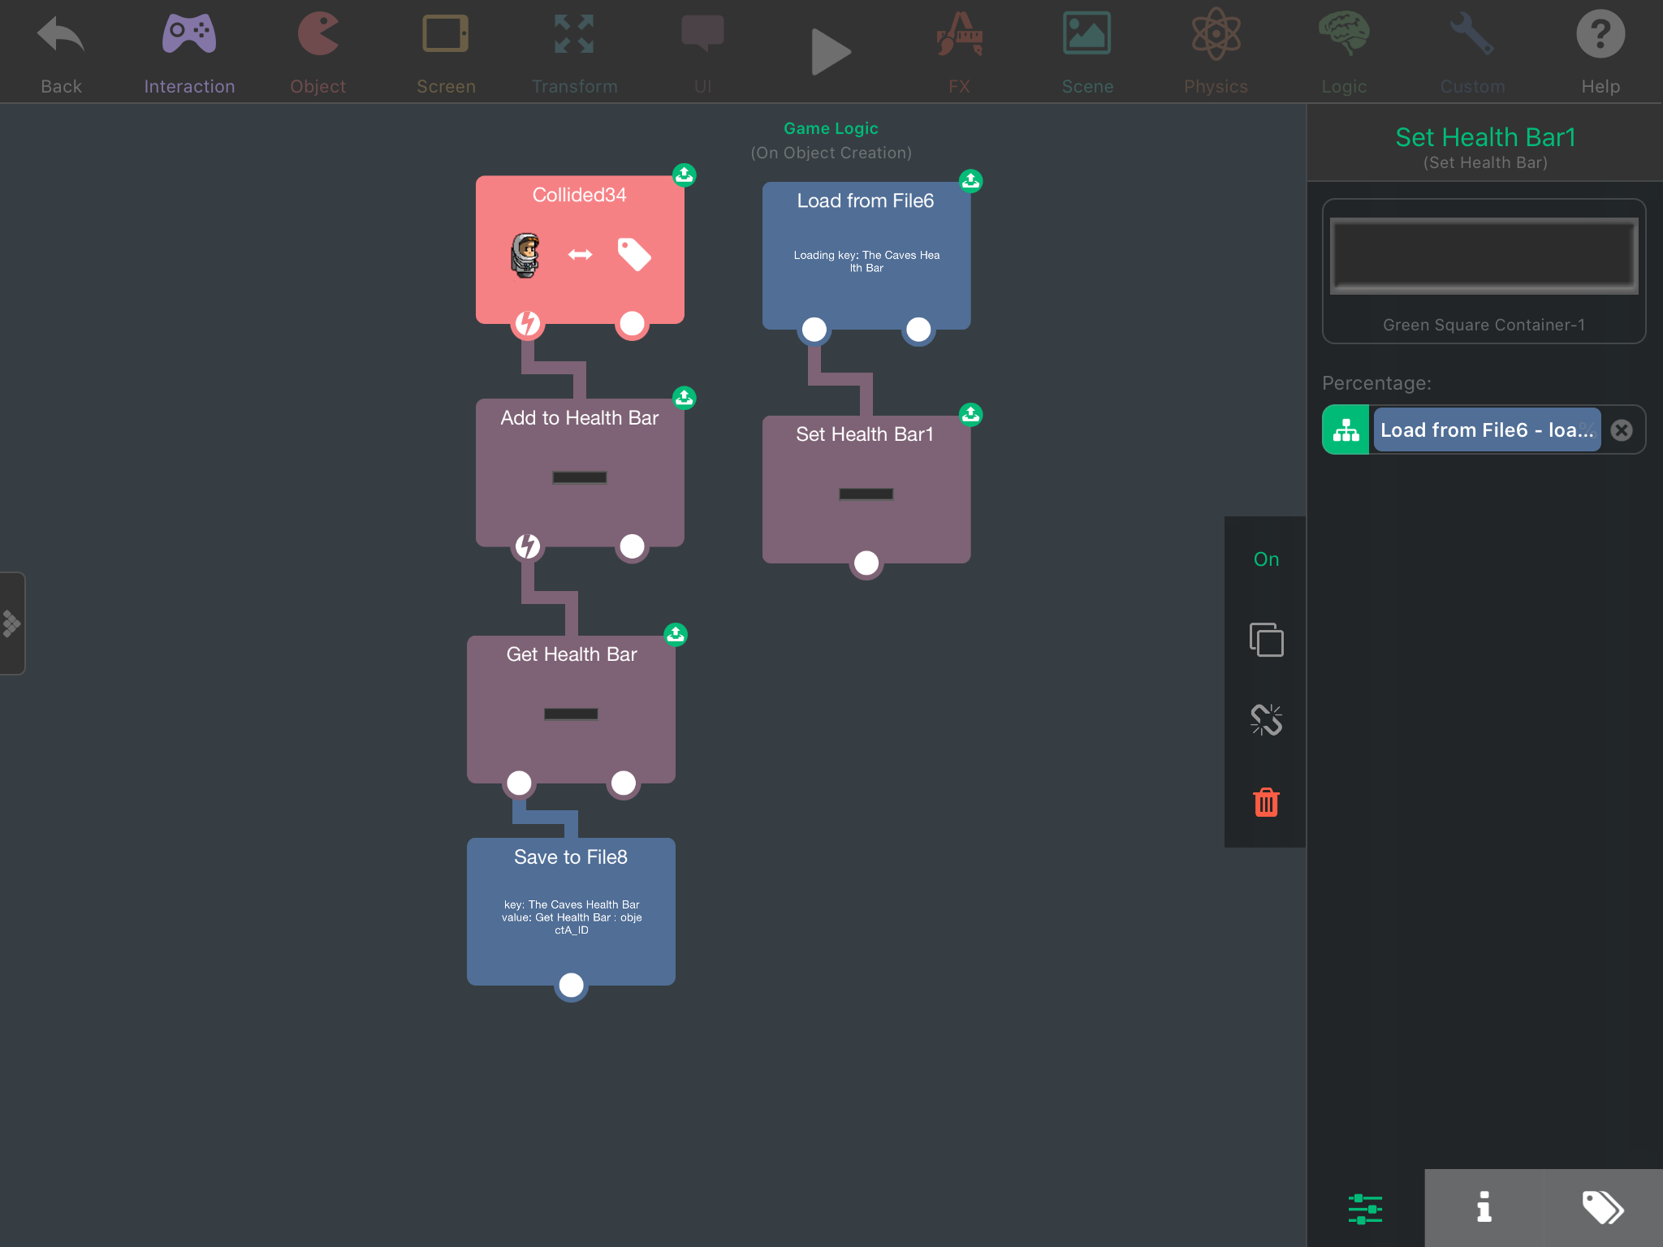Clear the Load from File6 percentage value
This screenshot has width=1663, height=1247.
[1622, 430]
